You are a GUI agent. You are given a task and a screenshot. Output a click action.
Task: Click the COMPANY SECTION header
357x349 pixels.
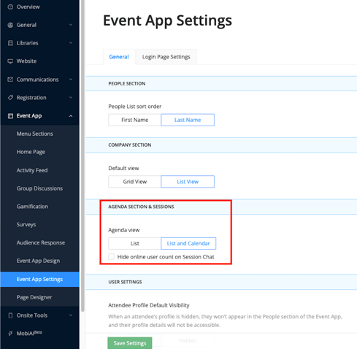[130, 145]
